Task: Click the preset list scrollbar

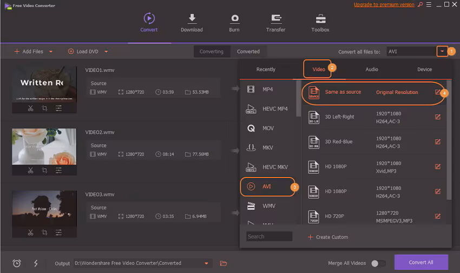Action: coord(449,140)
